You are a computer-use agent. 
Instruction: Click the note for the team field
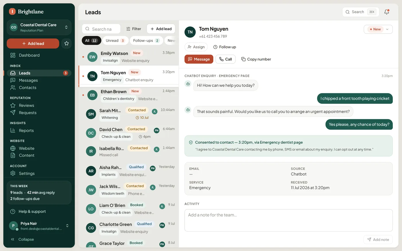pyautogui.click(x=289, y=220)
